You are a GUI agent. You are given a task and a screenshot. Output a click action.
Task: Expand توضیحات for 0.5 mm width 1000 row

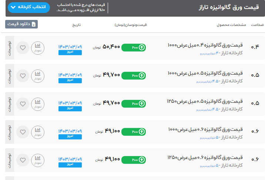(10, 75)
